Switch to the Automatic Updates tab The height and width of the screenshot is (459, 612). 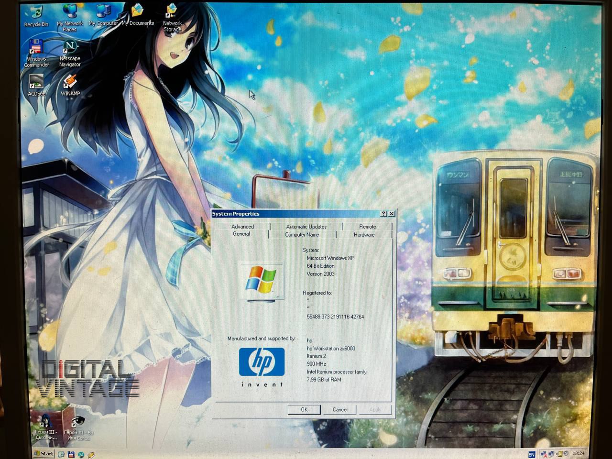click(306, 227)
